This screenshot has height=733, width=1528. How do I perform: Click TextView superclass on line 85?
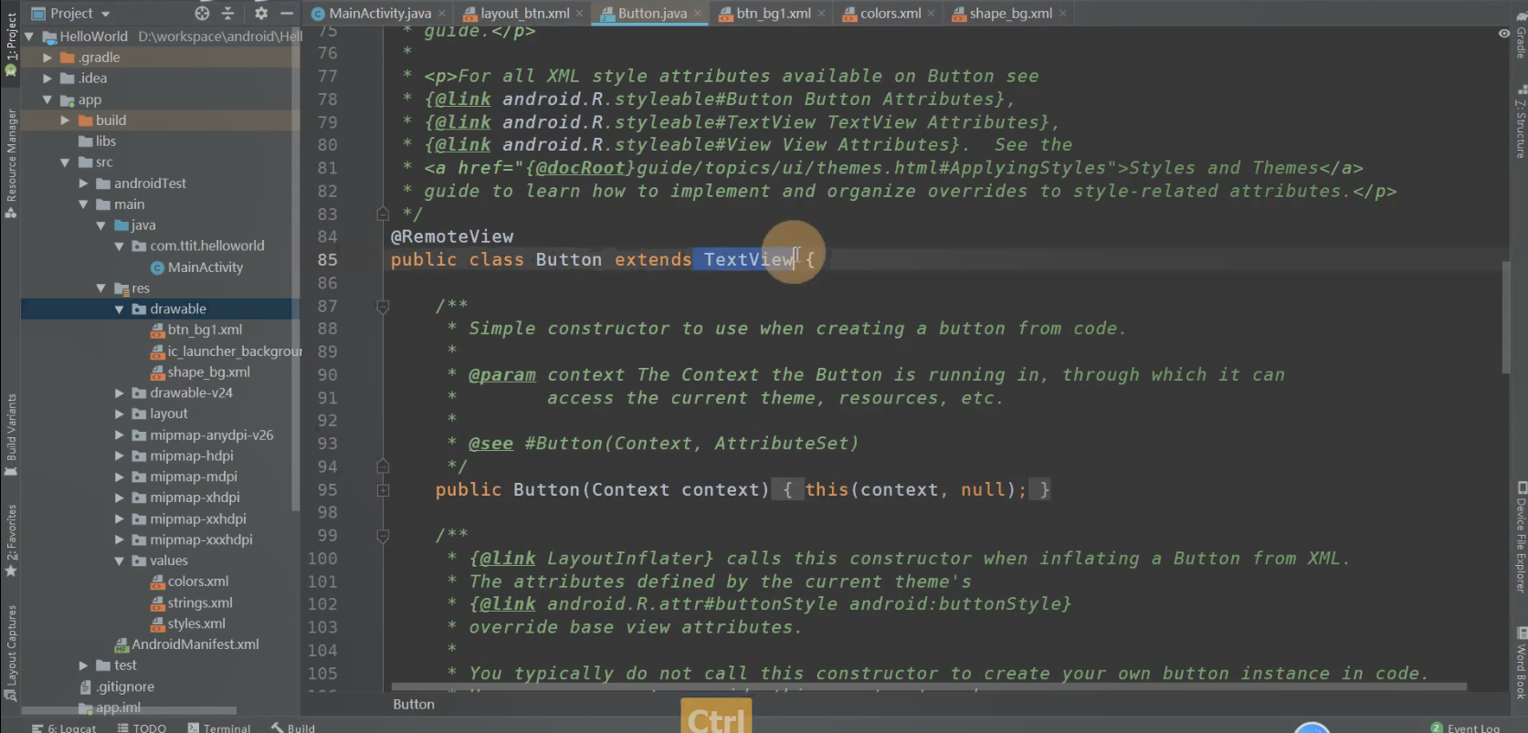pyautogui.click(x=748, y=260)
